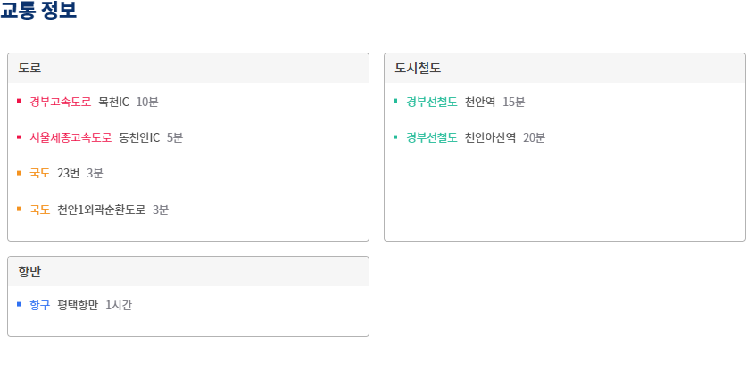Select the 도로 panel header
Screen dimensions: 747x386
click(x=188, y=68)
